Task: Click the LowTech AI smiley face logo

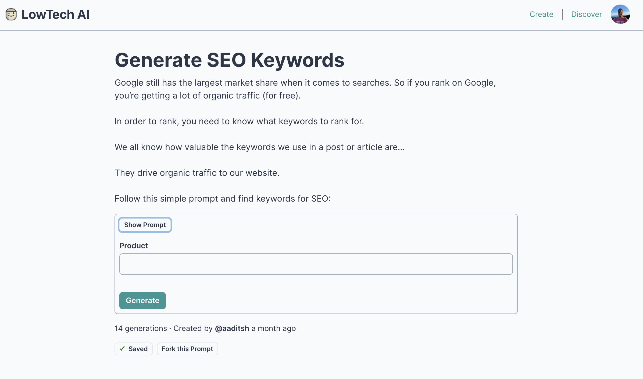Action: 11,14
